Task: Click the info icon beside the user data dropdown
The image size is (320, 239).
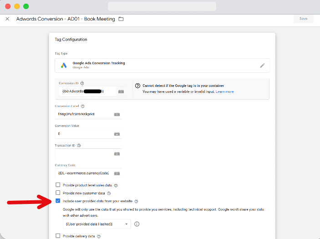Action: [137, 224]
